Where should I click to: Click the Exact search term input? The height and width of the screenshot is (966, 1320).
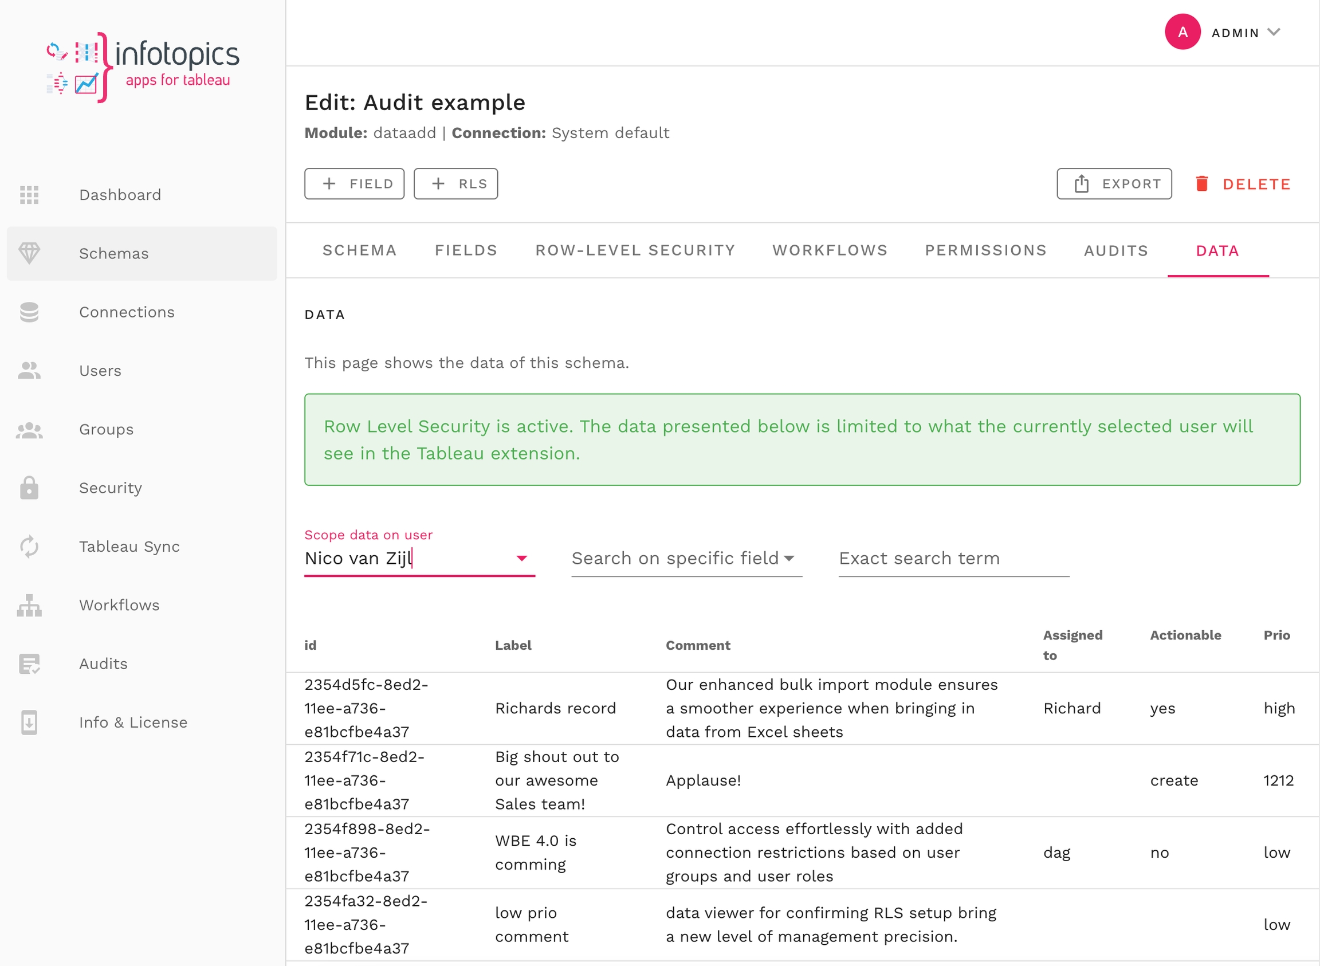click(953, 559)
